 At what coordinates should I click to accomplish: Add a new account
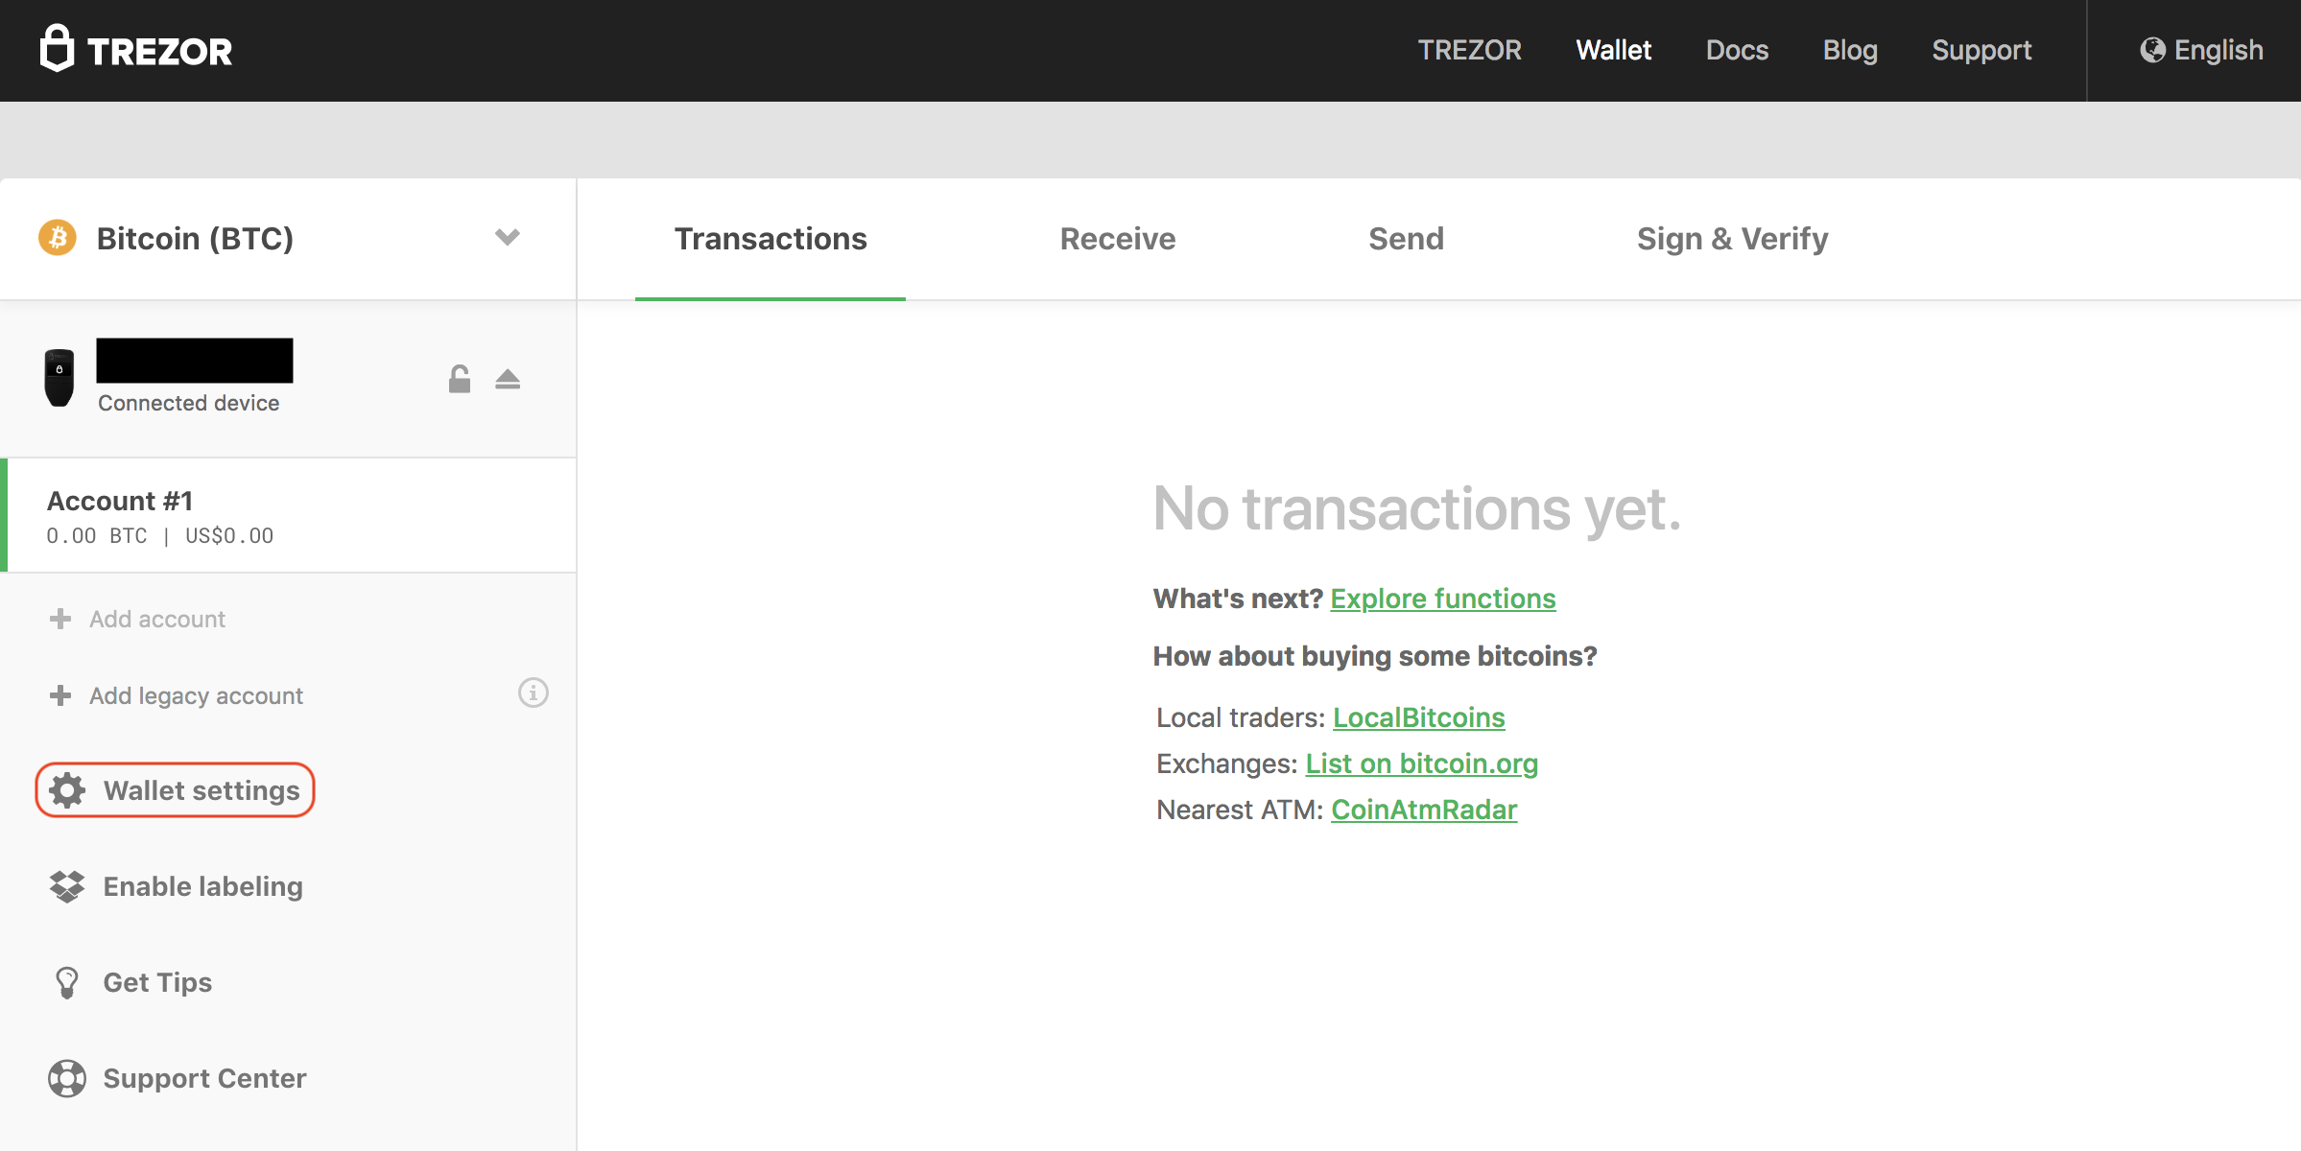pos(137,619)
